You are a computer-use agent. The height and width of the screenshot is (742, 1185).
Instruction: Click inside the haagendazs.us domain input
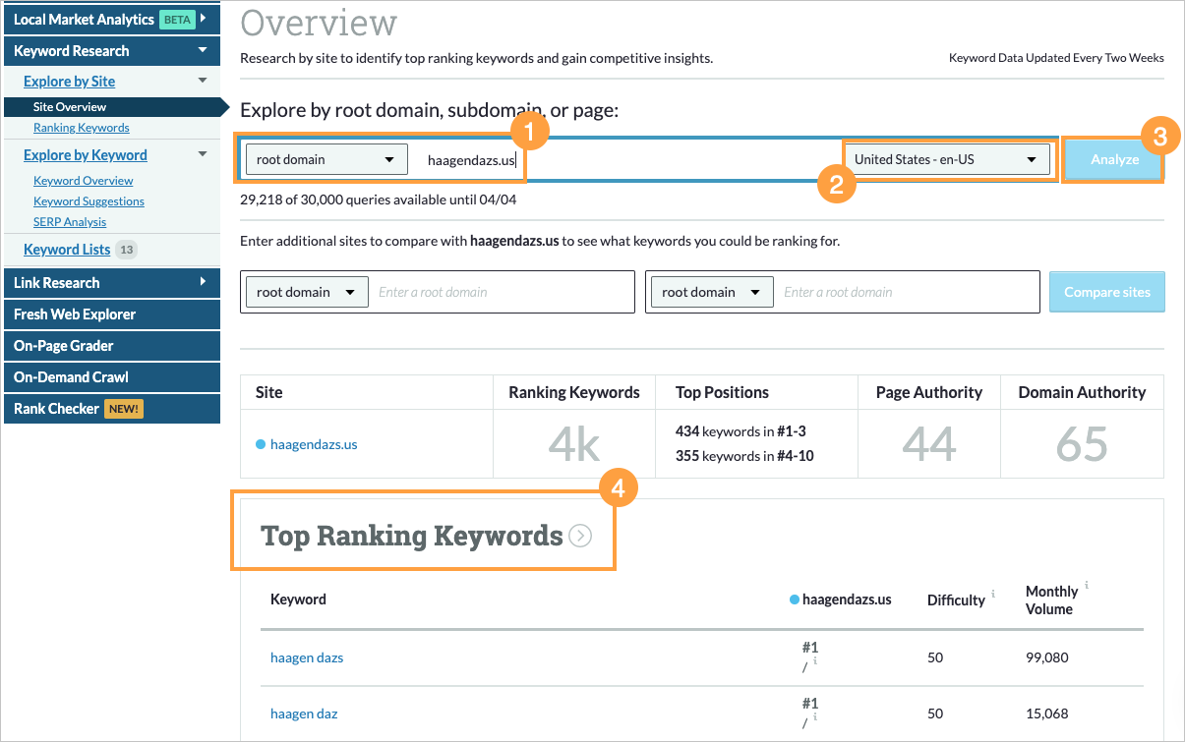point(470,158)
